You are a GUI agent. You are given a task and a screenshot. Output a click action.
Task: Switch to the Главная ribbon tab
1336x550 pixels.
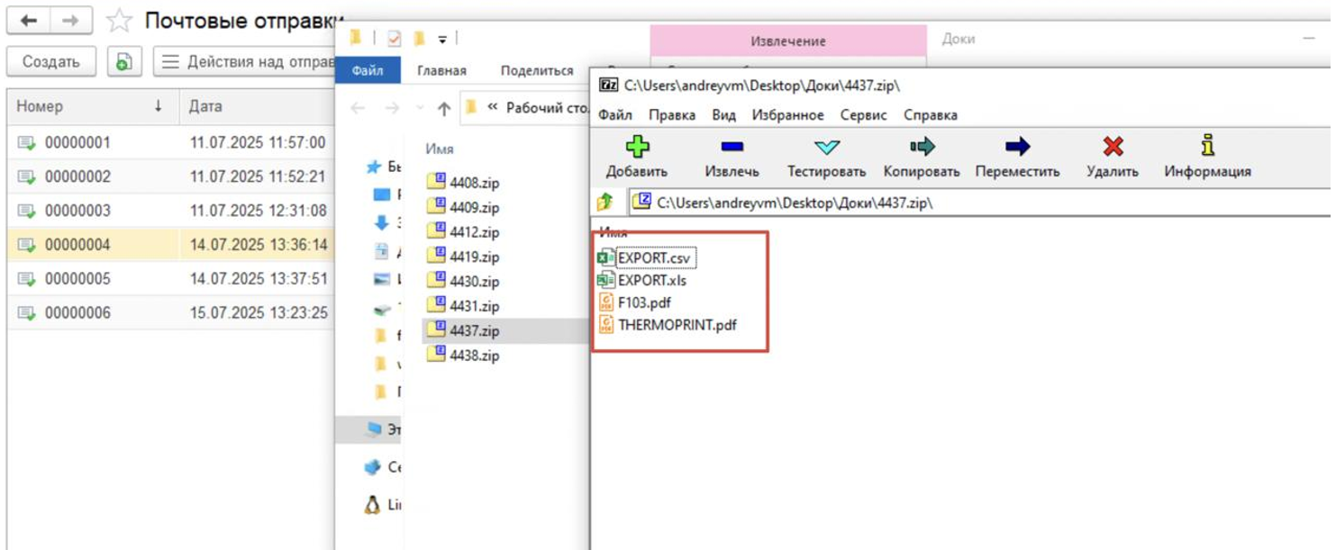tap(441, 71)
